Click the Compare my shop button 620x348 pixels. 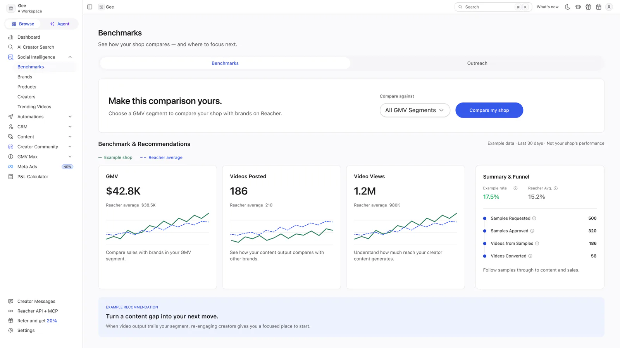click(x=489, y=110)
